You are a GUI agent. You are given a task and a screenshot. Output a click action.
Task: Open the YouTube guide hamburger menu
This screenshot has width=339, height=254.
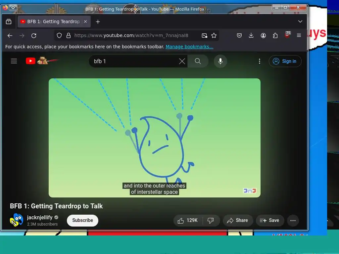pyautogui.click(x=14, y=61)
